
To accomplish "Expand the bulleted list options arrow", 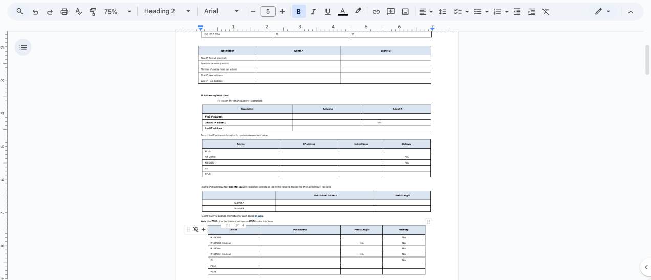I will click(x=486, y=11).
